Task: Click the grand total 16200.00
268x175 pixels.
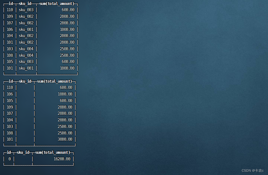Action: click(x=62, y=159)
